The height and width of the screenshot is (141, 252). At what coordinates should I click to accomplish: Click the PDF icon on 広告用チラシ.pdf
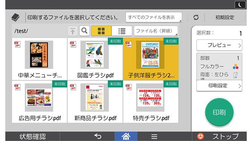click(x=17, y=87)
